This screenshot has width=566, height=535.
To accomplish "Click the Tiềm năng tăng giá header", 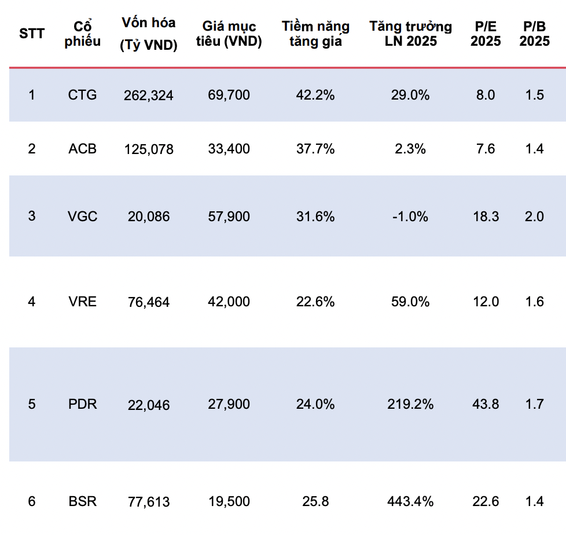I will click(x=315, y=34).
